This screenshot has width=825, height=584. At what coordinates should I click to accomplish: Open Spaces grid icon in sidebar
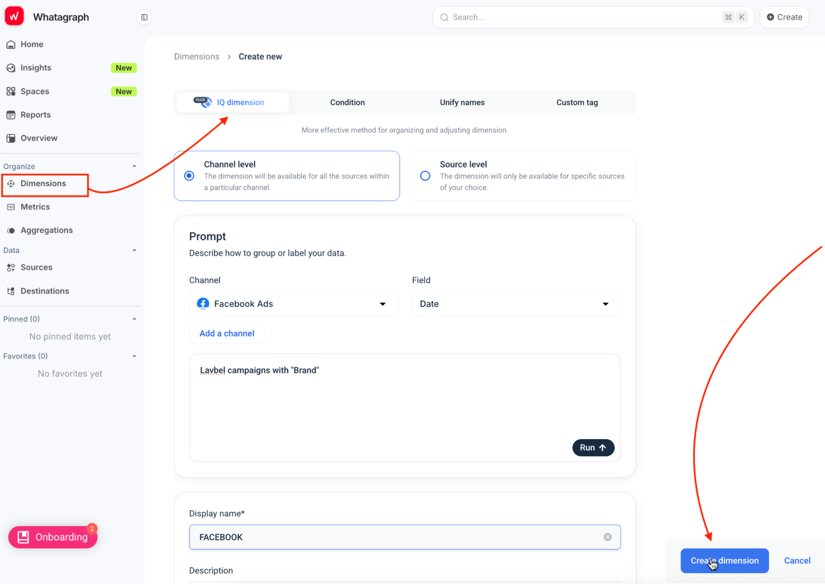(x=11, y=91)
